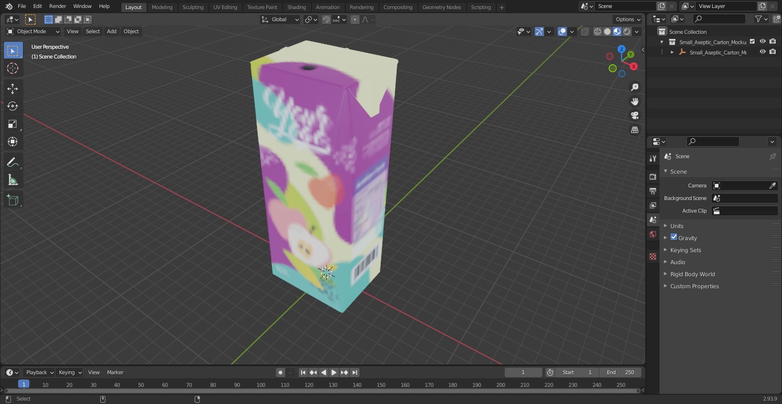Toggle snapping magnet icon
782x404 pixels.
click(326, 19)
